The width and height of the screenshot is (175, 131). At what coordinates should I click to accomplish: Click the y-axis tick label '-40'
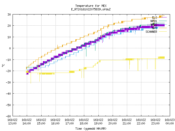8,94
